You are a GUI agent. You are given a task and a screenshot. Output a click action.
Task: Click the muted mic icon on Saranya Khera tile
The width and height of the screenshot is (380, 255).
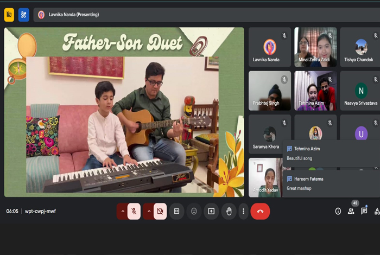pos(284,123)
